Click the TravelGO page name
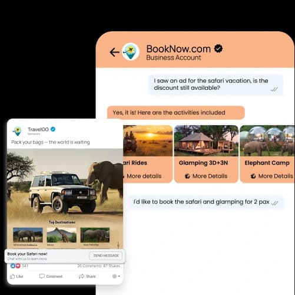This screenshot has width=295, height=295. 38,129
